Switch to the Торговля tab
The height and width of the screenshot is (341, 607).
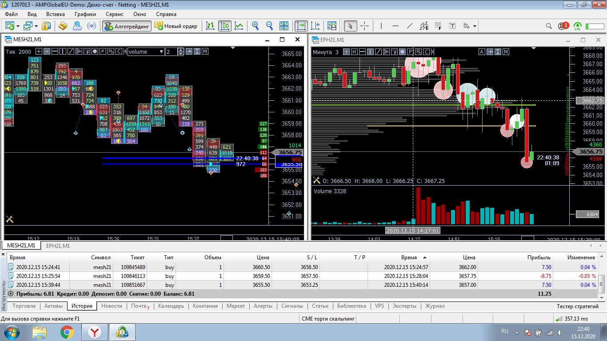coord(24,306)
